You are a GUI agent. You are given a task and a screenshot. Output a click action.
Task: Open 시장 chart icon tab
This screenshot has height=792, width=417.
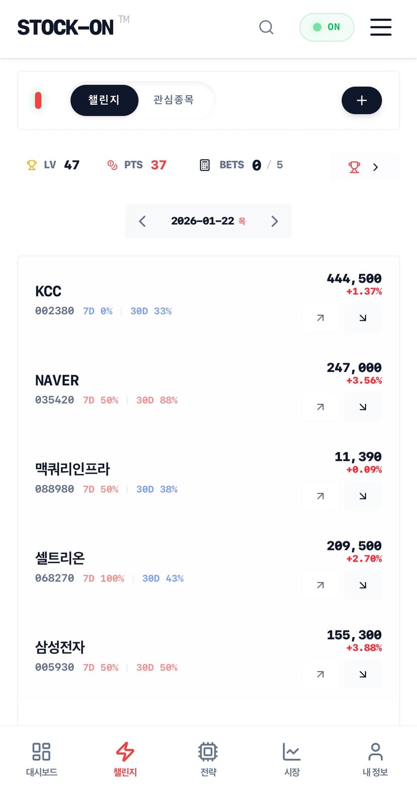click(292, 759)
